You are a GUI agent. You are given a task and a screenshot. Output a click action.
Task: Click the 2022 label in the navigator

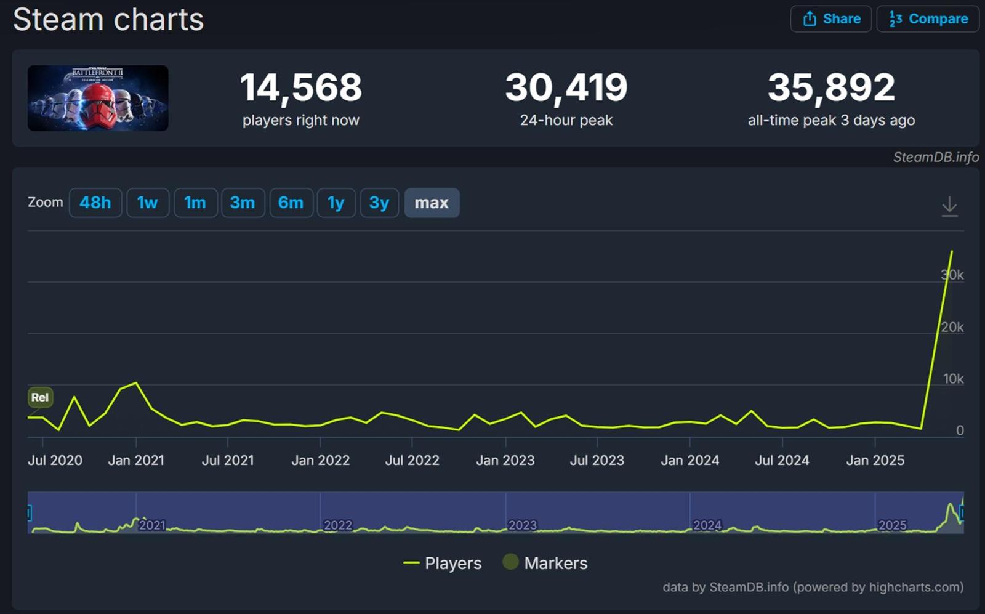337,525
